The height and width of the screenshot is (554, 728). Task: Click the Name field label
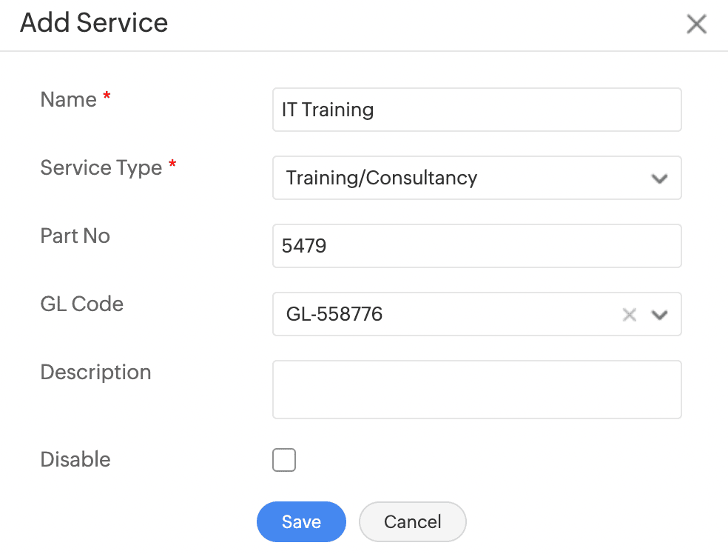click(x=69, y=100)
